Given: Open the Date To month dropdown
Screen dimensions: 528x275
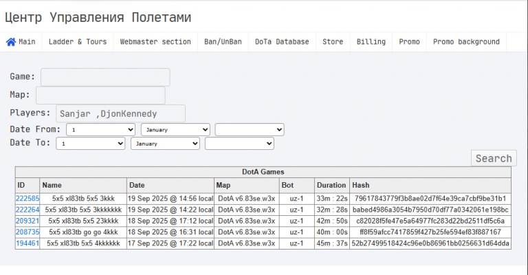Looking at the screenshot, I should coord(165,144).
